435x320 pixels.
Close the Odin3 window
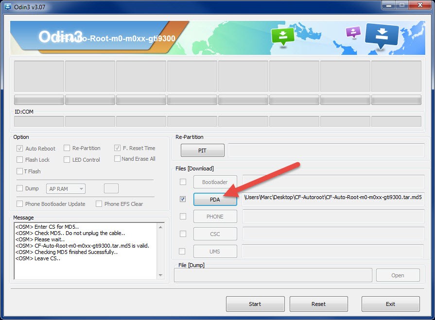(x=420, y=5)
